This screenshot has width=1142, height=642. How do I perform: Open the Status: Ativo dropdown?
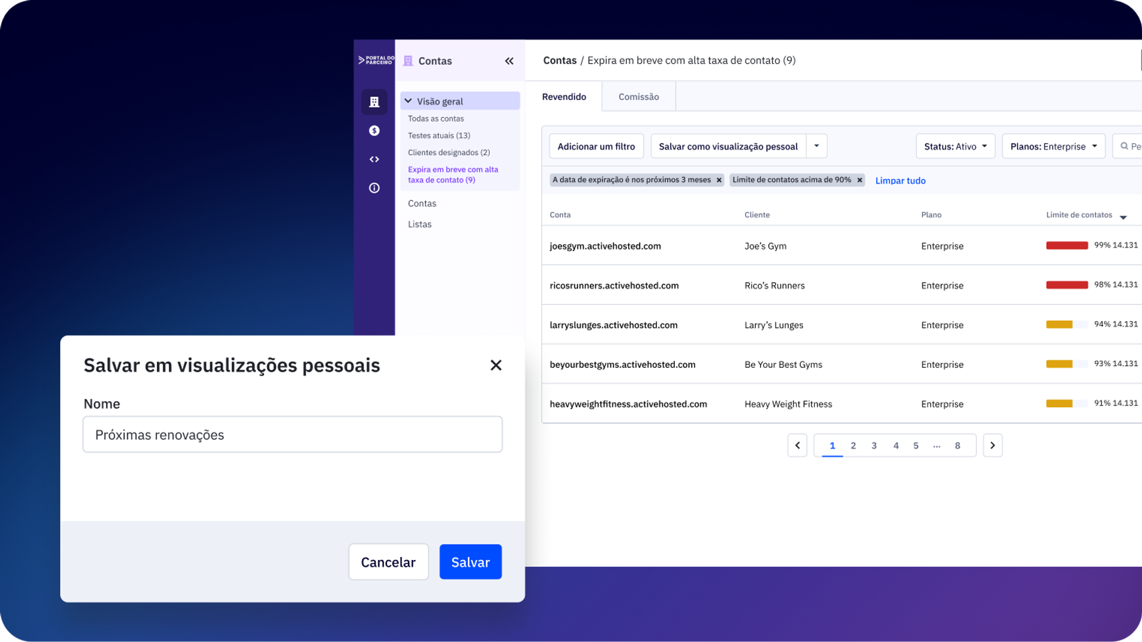pos(955,146)
